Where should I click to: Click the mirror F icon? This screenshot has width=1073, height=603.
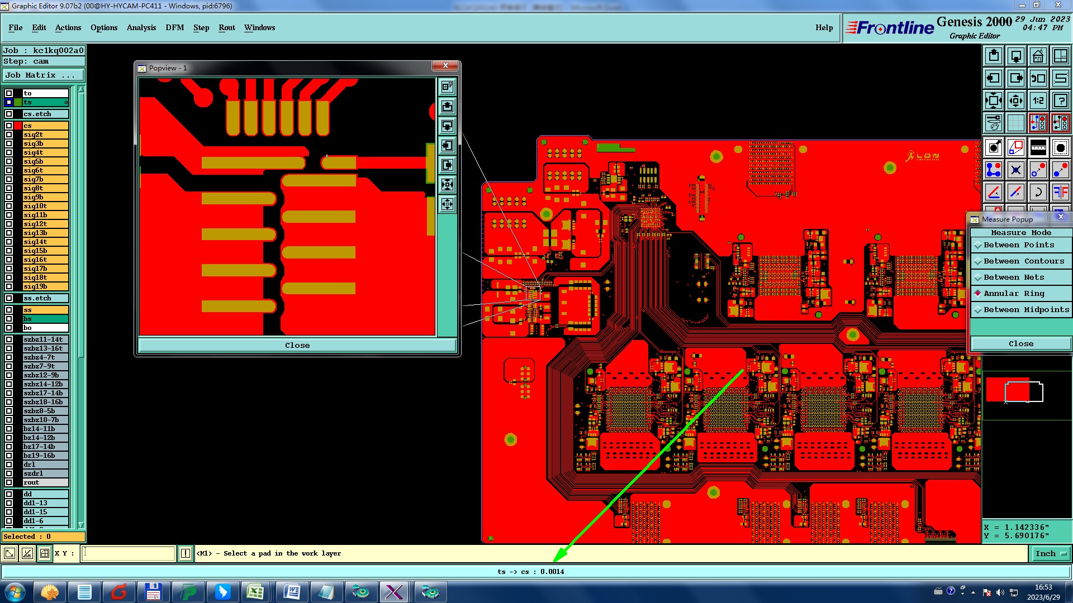pyautogui.click(x=1060, y=192)
